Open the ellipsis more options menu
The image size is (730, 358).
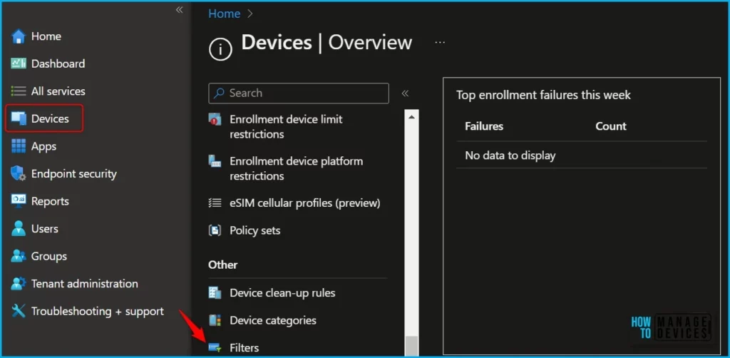(439, 42)
